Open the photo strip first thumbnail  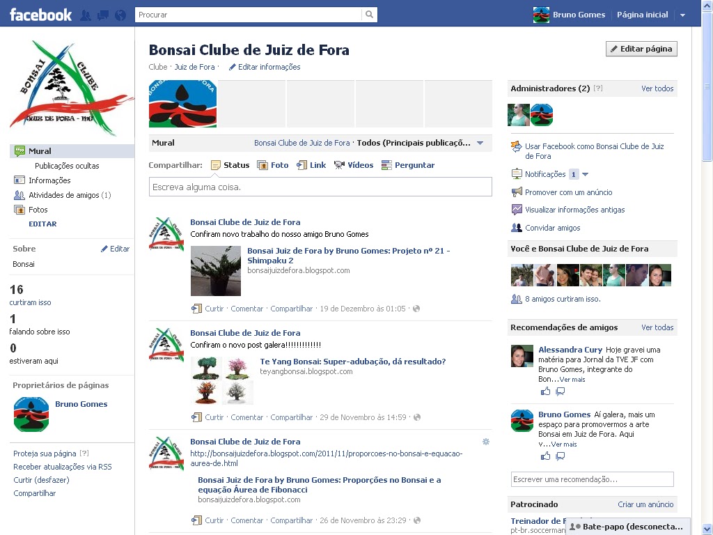183,104
